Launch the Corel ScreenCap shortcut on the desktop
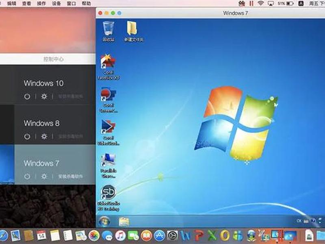Image resolution: width=325 pixels, height=244 pixels. pyautogui.click(x=108, y=100)
